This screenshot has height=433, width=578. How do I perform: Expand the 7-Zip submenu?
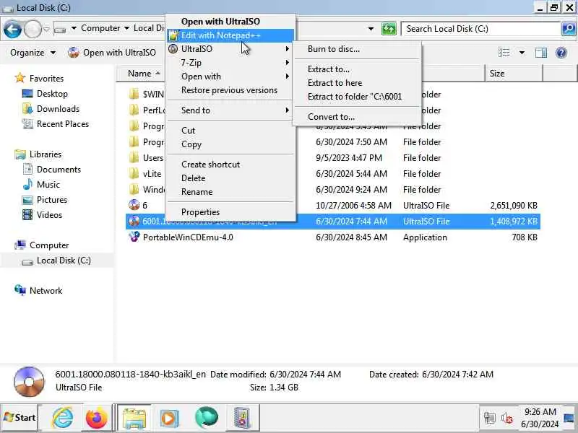click(230, 63)
